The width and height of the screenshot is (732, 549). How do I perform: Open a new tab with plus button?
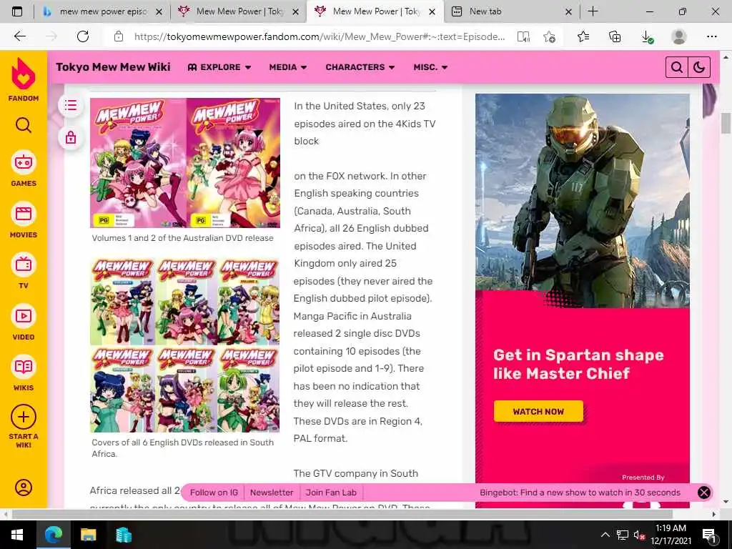593,11
